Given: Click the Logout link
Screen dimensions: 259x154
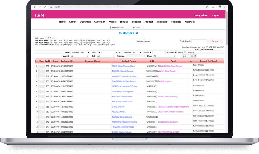Looking at the screenshot, I should coord(216,15).
